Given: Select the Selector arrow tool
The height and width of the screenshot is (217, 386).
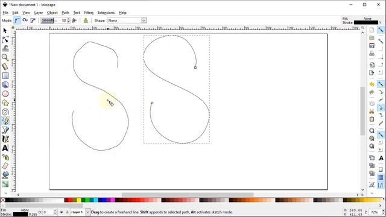Looking at the screenshot, I should (5, 31).
